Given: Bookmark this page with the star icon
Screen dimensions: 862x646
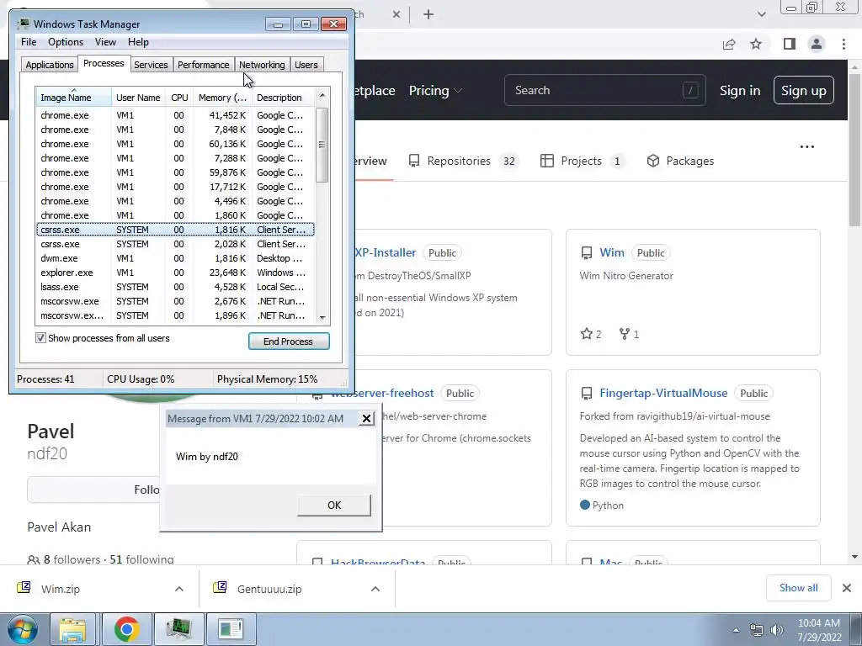Looking at the screenshot, I should (x=757, y=44).
